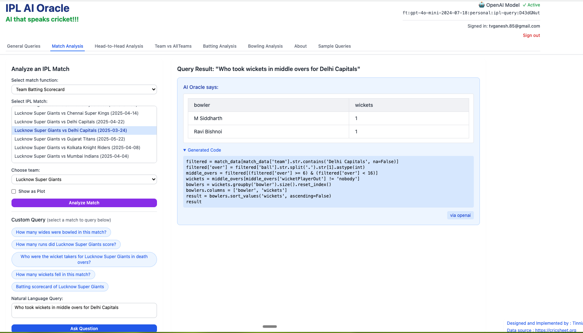The image size is (583, 333).
Task: Click the horizontal scrollbar handle at bottom
Action: coord(269,327)
